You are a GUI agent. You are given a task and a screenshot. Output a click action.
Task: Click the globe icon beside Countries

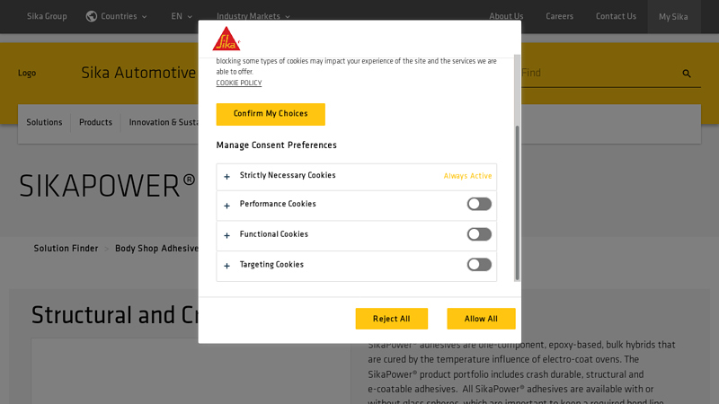[92, 16]
